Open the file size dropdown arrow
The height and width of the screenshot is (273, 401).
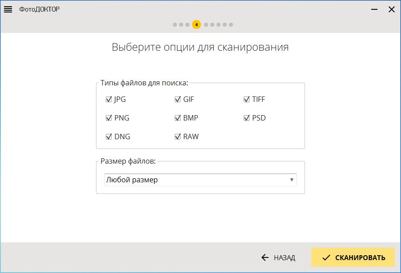[292, 180]
